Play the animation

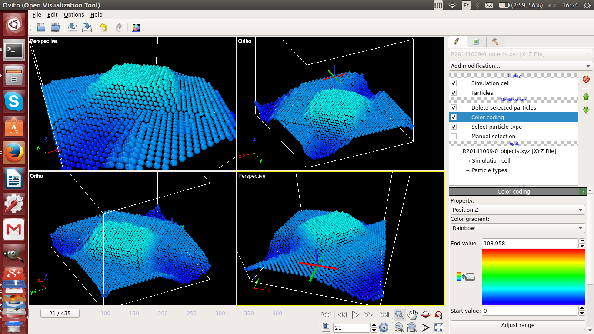(x=355, y=314)
